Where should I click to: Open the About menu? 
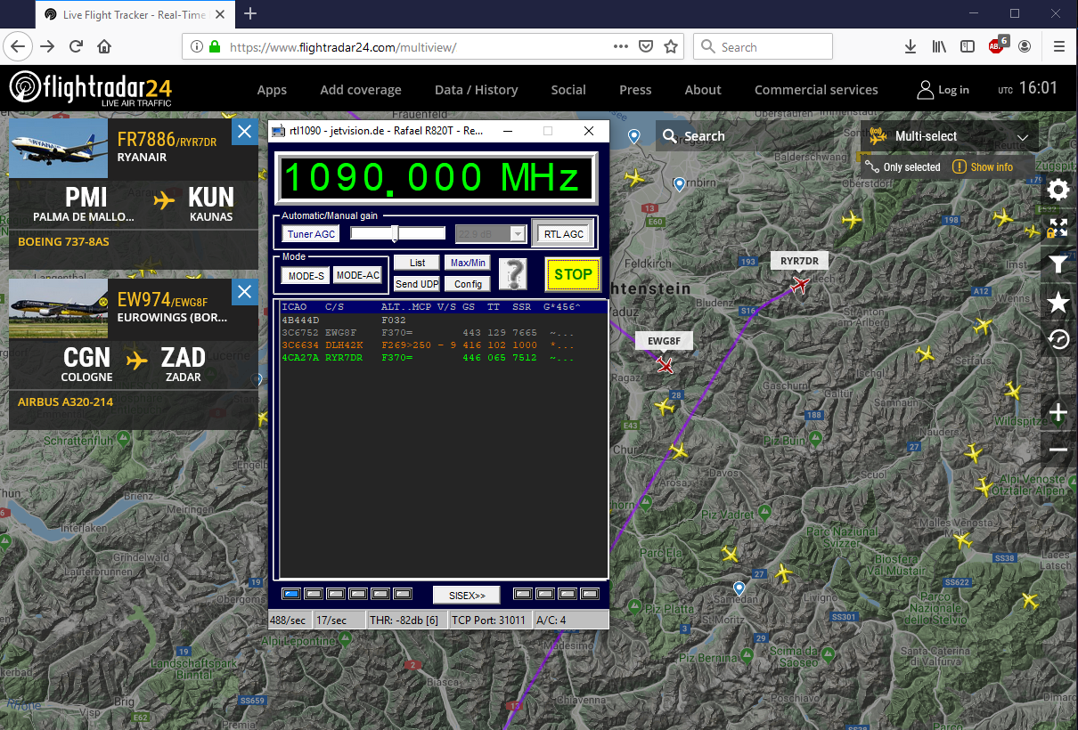tap(703, 89)
